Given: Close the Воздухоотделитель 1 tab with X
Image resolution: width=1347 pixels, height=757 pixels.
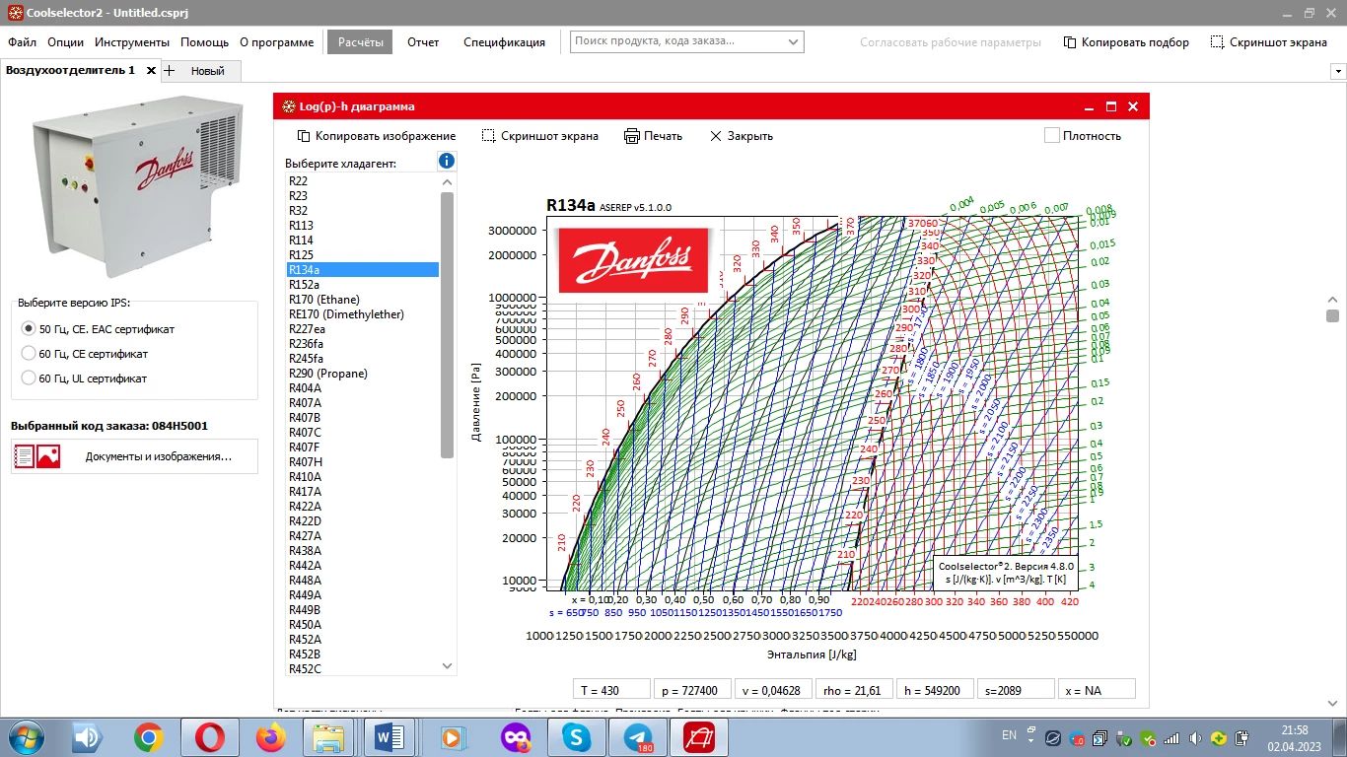Looking at the screenshot, I should tap(151, 71).
